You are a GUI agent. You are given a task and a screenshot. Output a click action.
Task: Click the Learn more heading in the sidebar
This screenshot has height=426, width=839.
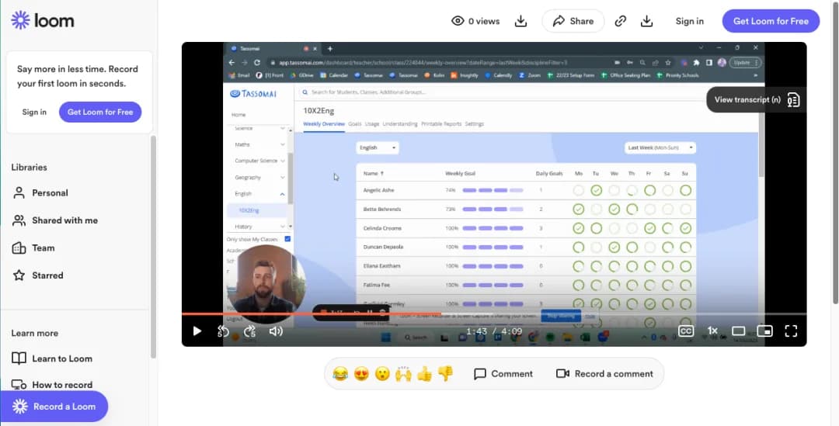pos(35,333)
